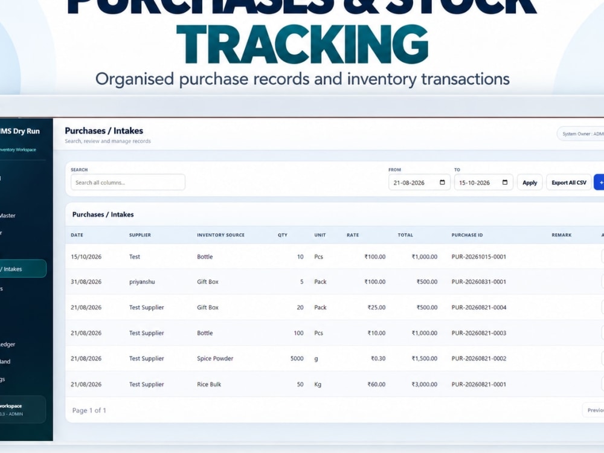Select purchase ID PUR-20261015-0001
The height and width of the screenshot is (453, 604).
click(x=479, y=257)
